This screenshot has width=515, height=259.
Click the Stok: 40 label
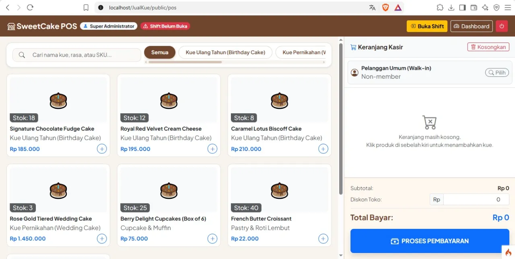(x=246, y=208)
